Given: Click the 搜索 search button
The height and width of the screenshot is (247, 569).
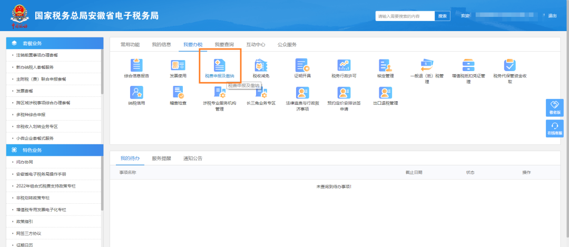Looking at the screenshot, I should [443, 16].
